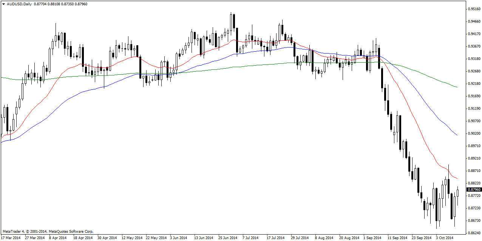Image resolution: width=482 pixels, height=241 pixels.
Task: Click the right end of red moving average
Action: pyautogui.click(x=457, y=178)
